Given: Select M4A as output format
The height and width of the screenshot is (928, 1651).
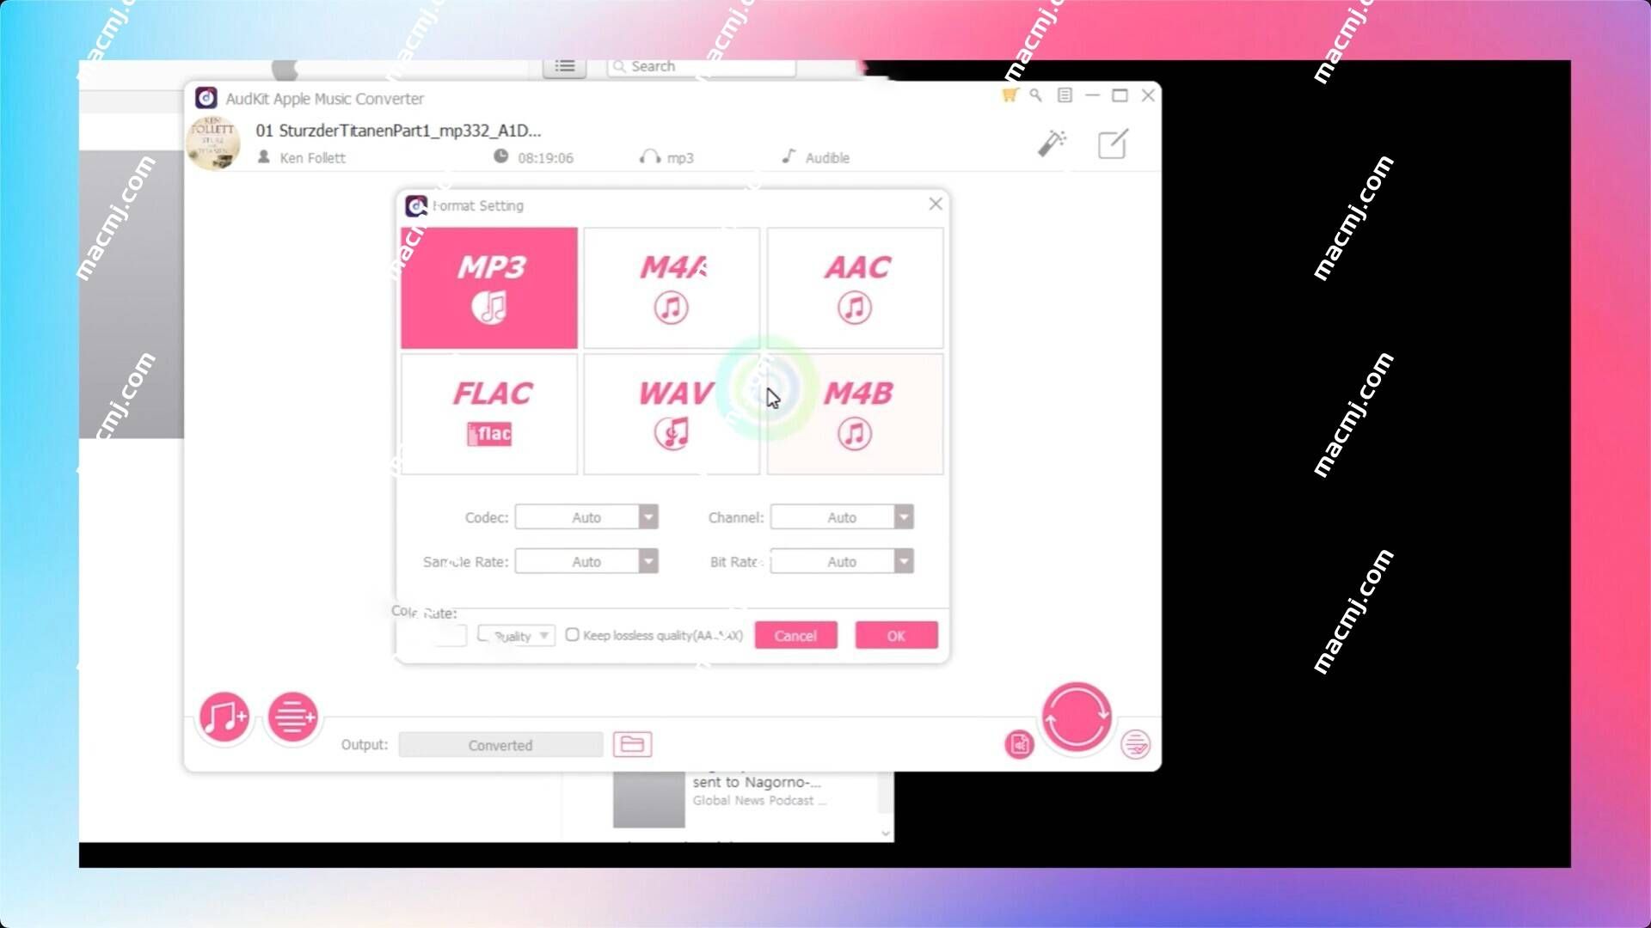Looking at the screenshot, I should (x=672, y=285).
